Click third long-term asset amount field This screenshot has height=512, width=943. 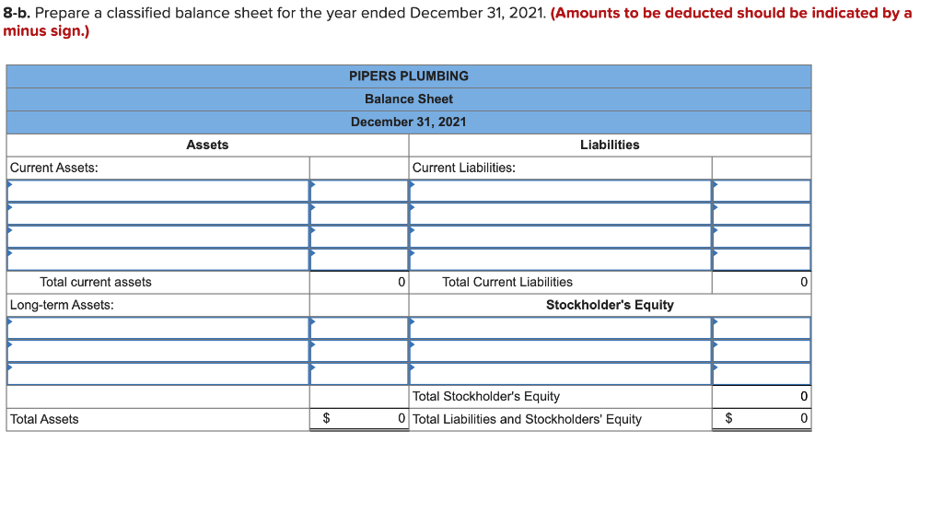click(x=359, y=374)
